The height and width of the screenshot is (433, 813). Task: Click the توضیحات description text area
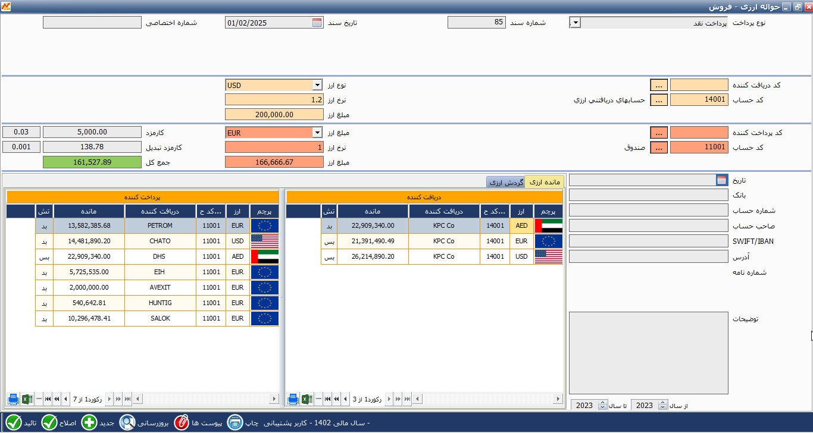[649, 353]
